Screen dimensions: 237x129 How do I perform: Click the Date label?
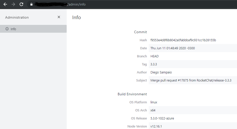[143, 48]
